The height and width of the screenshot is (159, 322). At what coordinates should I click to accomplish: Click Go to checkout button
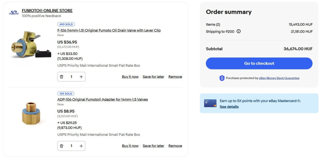point(259,63)
